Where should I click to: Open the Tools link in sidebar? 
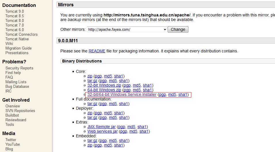click(x=10, y=124)
